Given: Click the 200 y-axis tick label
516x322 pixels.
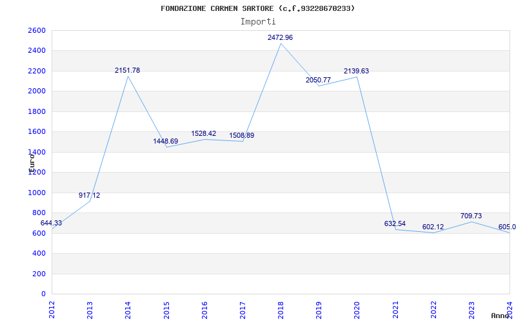Looking at the screenshot, I should [x=39, y=274].
